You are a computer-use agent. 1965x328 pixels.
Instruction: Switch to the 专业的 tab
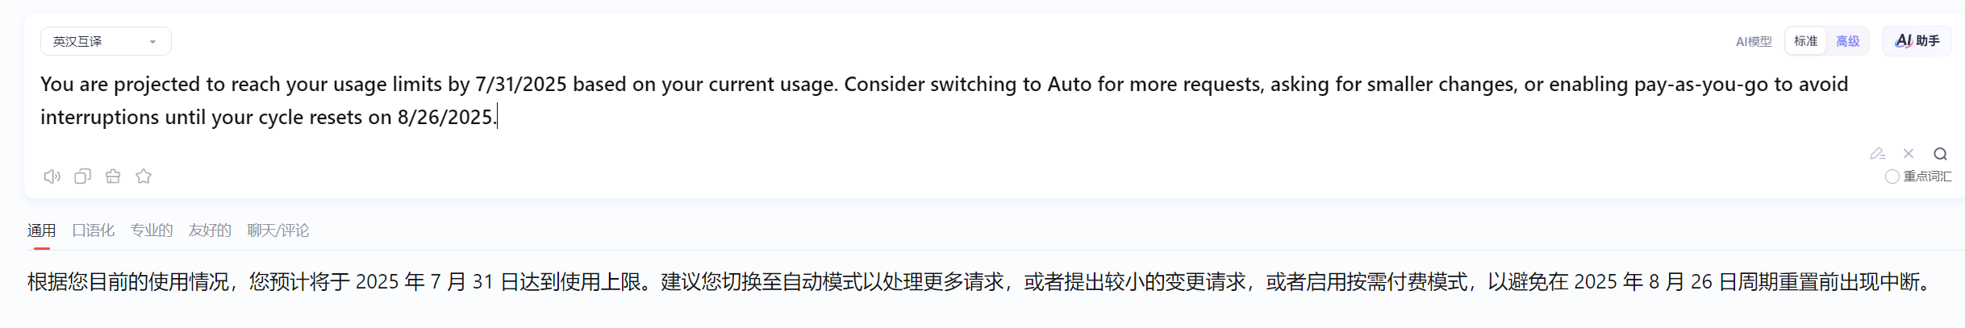click(152, 230)
